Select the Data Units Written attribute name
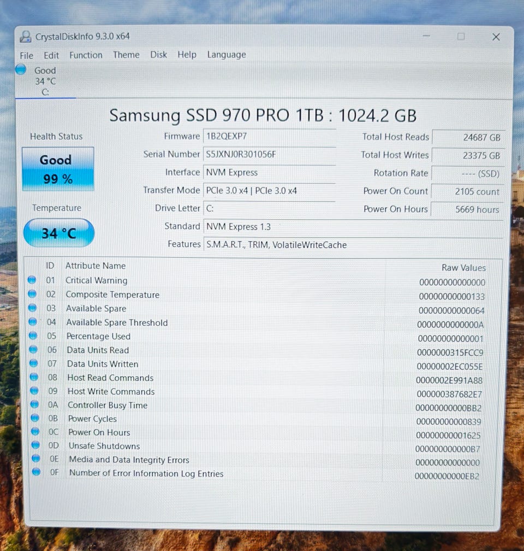This screenshot has width=524, height=551. point(103,364)
